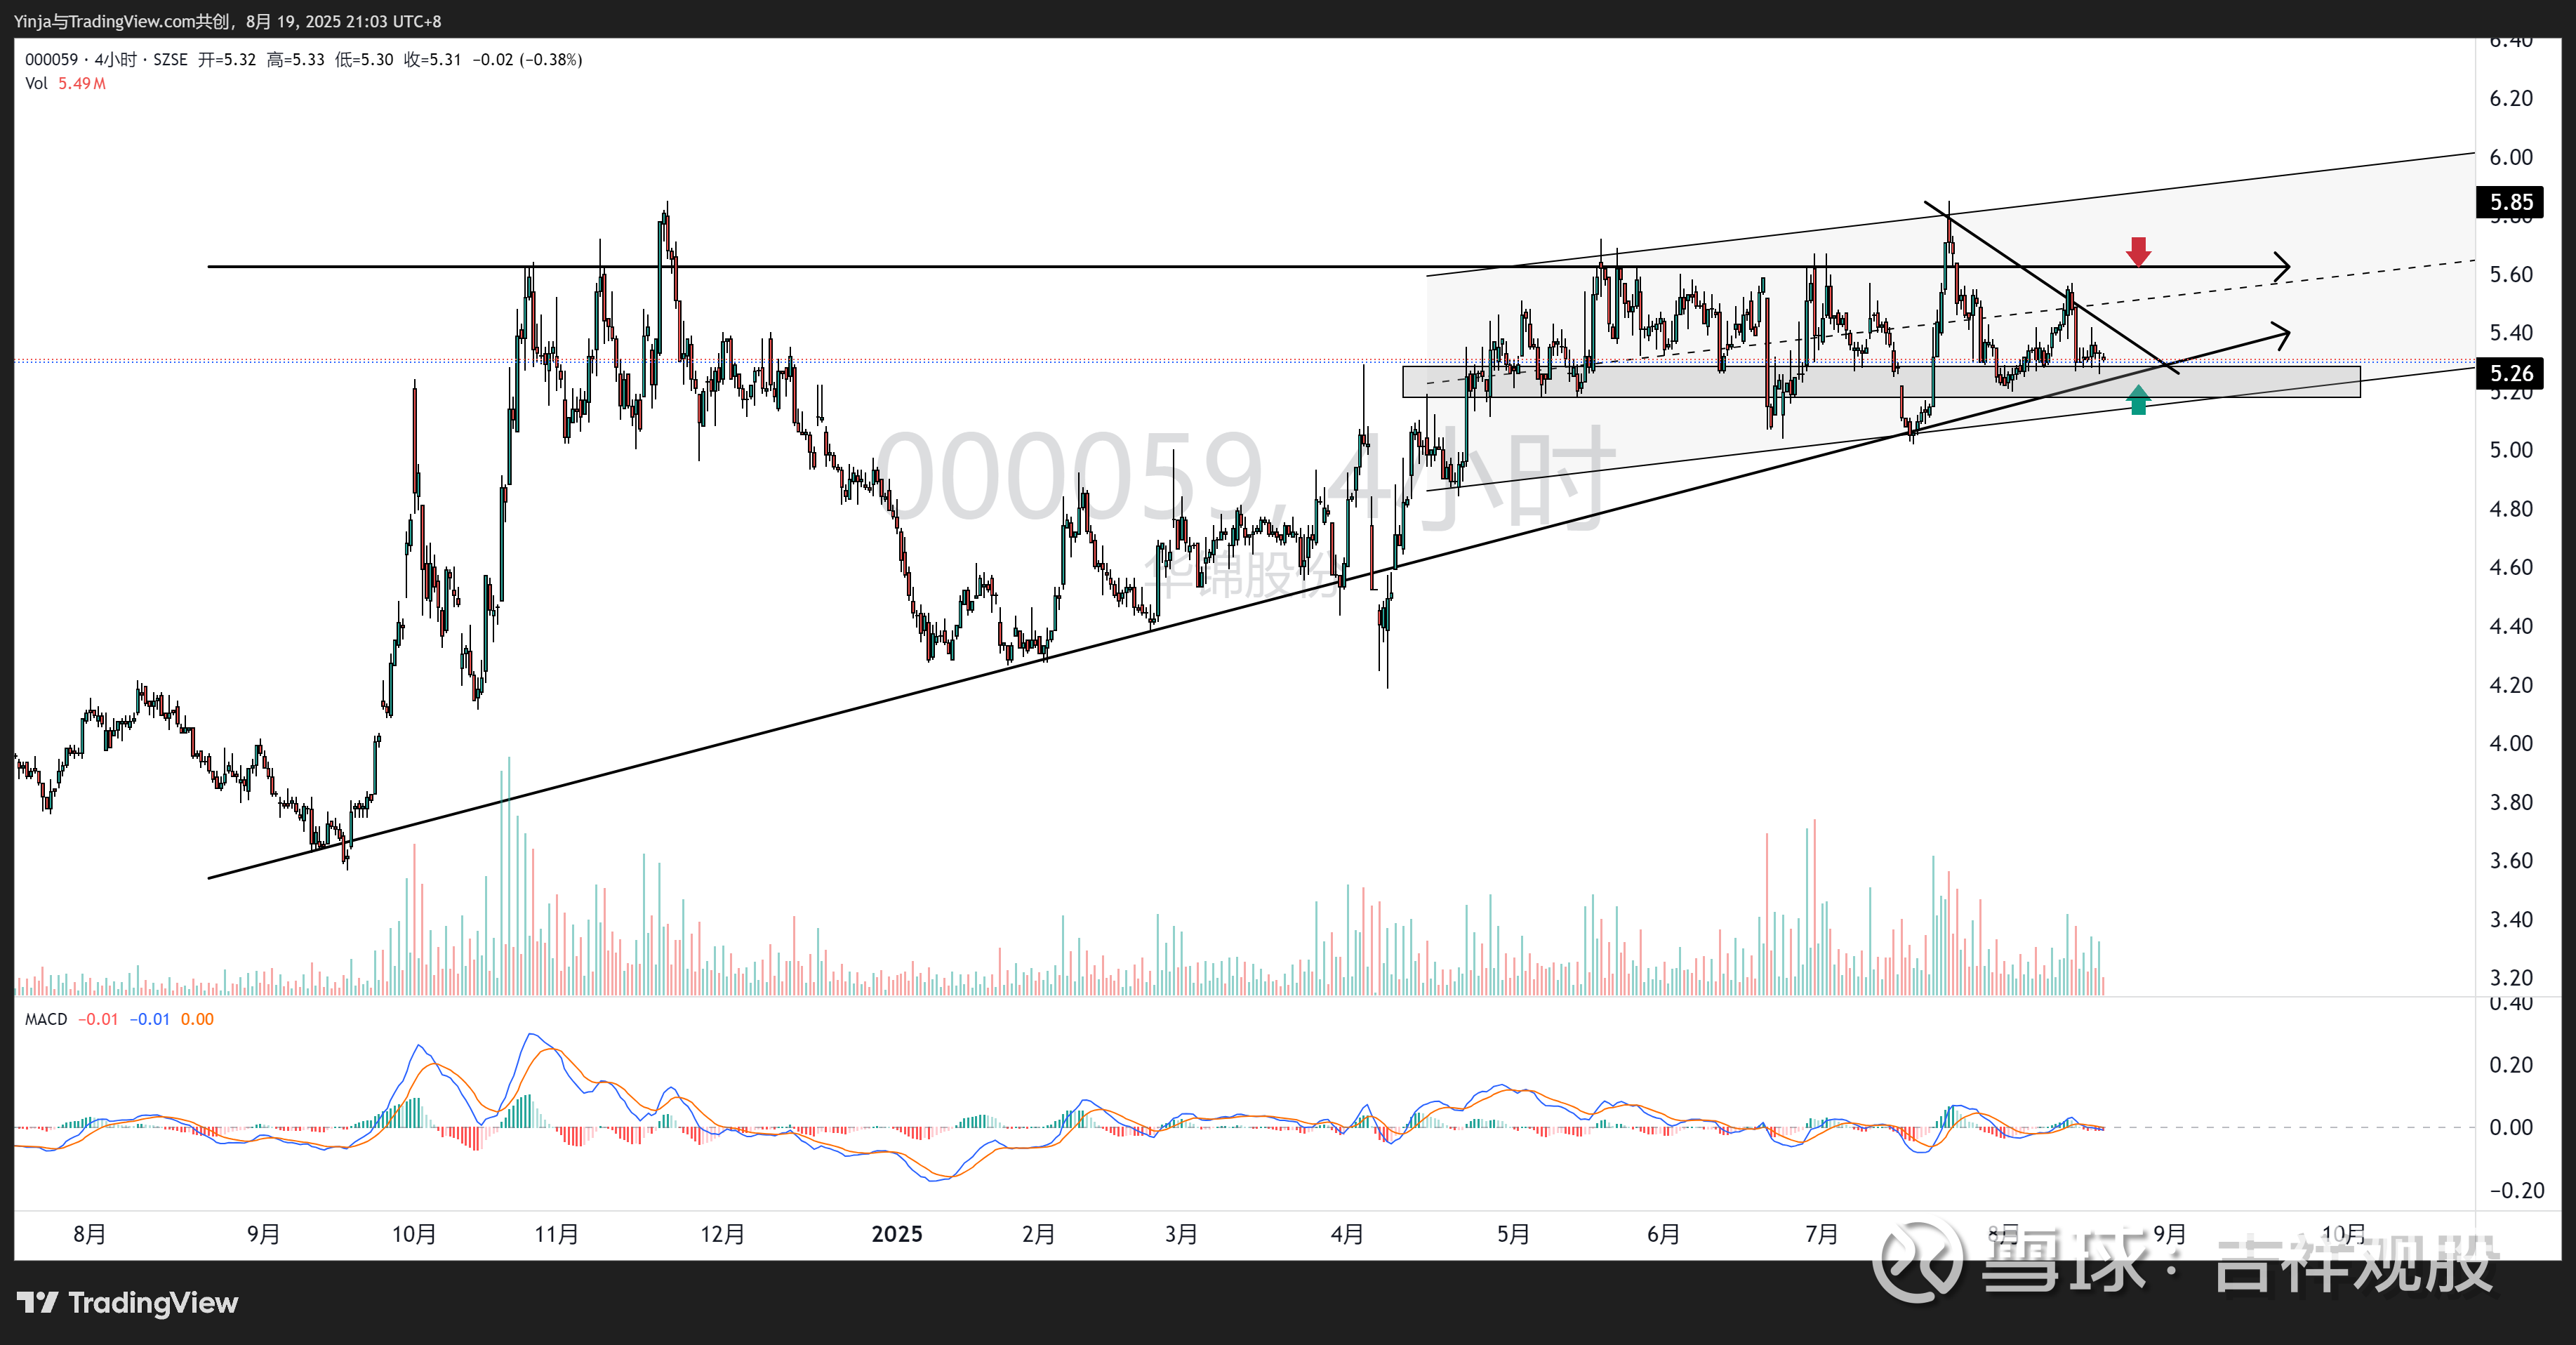Select the 000059 symbol name in legend
The width and height of the screenshot is (2576, 1345).
(x=51, y=60)
